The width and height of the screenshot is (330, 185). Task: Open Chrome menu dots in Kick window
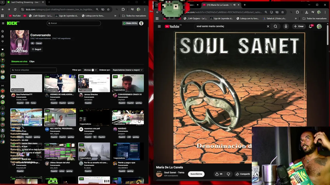click(145, 10)
